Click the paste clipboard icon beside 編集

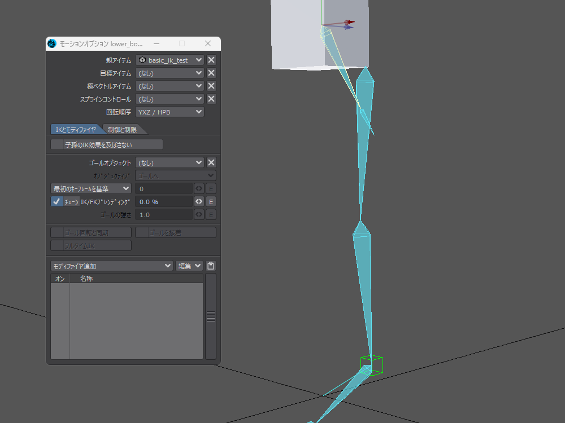coord(211,266)
